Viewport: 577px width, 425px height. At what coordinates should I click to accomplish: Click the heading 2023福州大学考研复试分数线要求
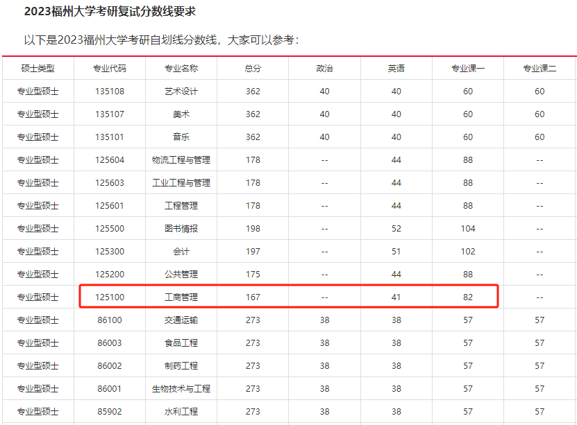click(x=110, y=11)
